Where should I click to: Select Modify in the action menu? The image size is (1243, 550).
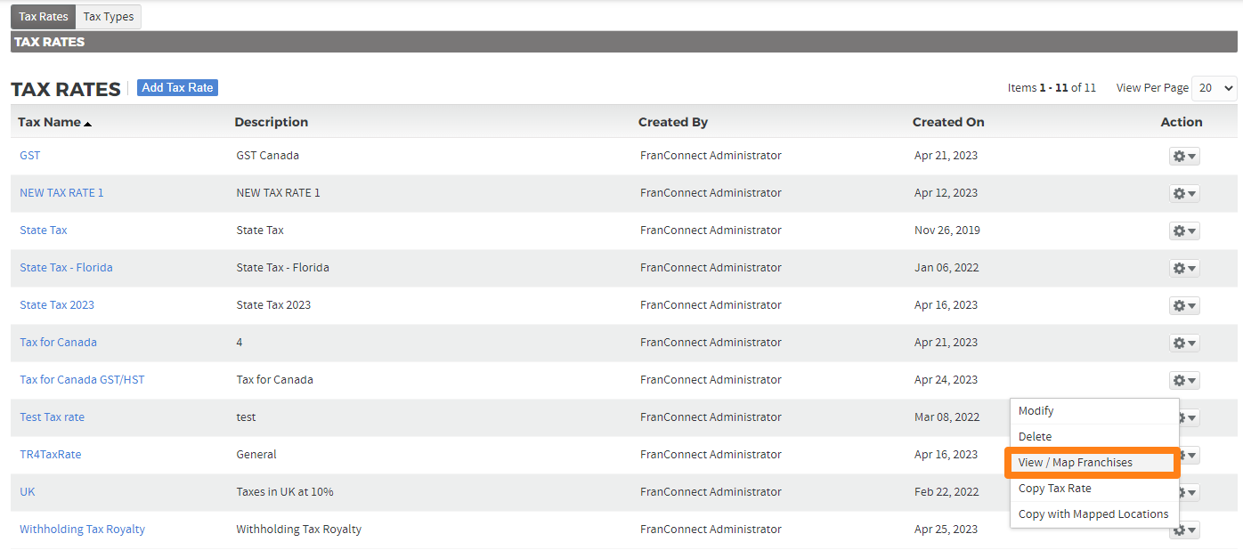coord(1036,411)
